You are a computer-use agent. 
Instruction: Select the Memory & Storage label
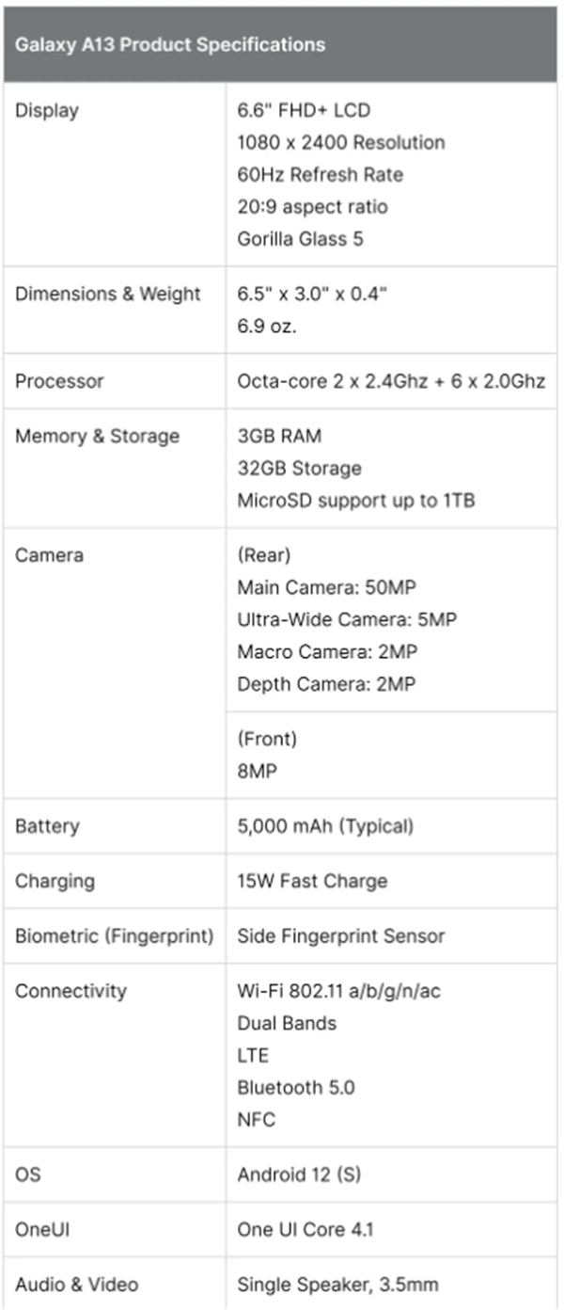(x=97, y=436)
